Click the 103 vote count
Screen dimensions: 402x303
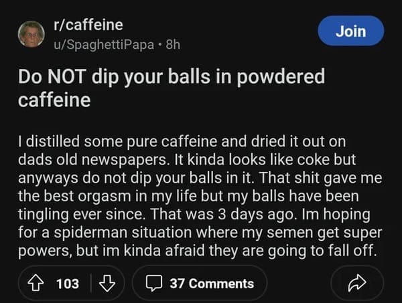(x=67, y=283)
